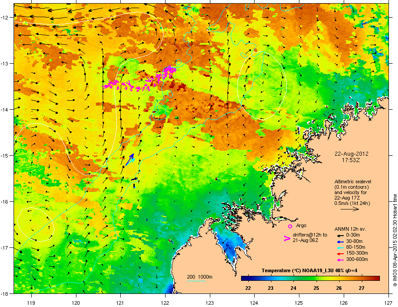Viewport: 398px width, 307px height.
Task: Click the red 150-300m arrow legend symbol
Action: 340,254
